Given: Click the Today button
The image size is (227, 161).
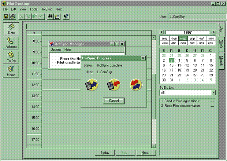Looking at the screenshot, I should coord(105,153).
